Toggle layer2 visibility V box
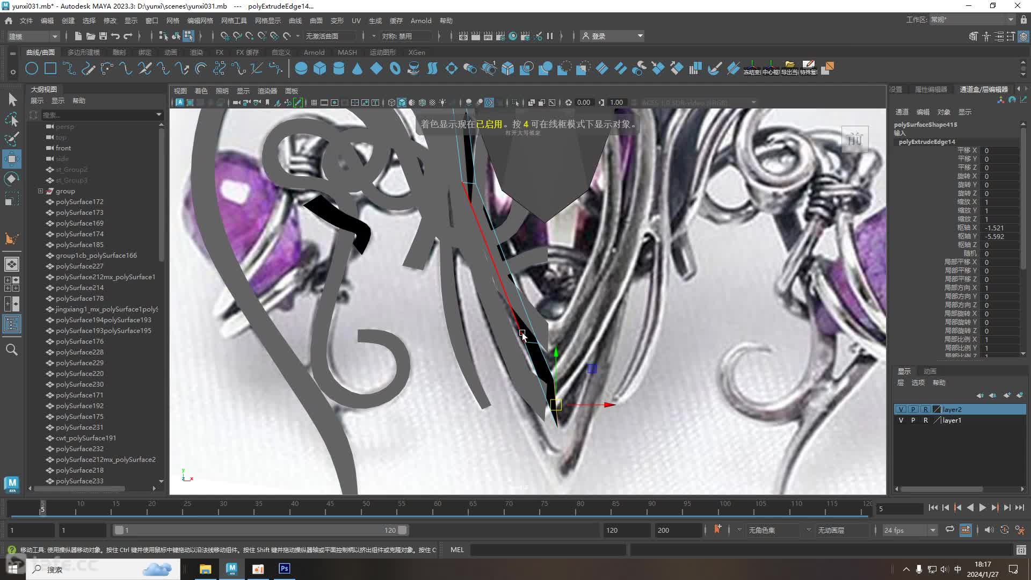 [x=901, y=409]
